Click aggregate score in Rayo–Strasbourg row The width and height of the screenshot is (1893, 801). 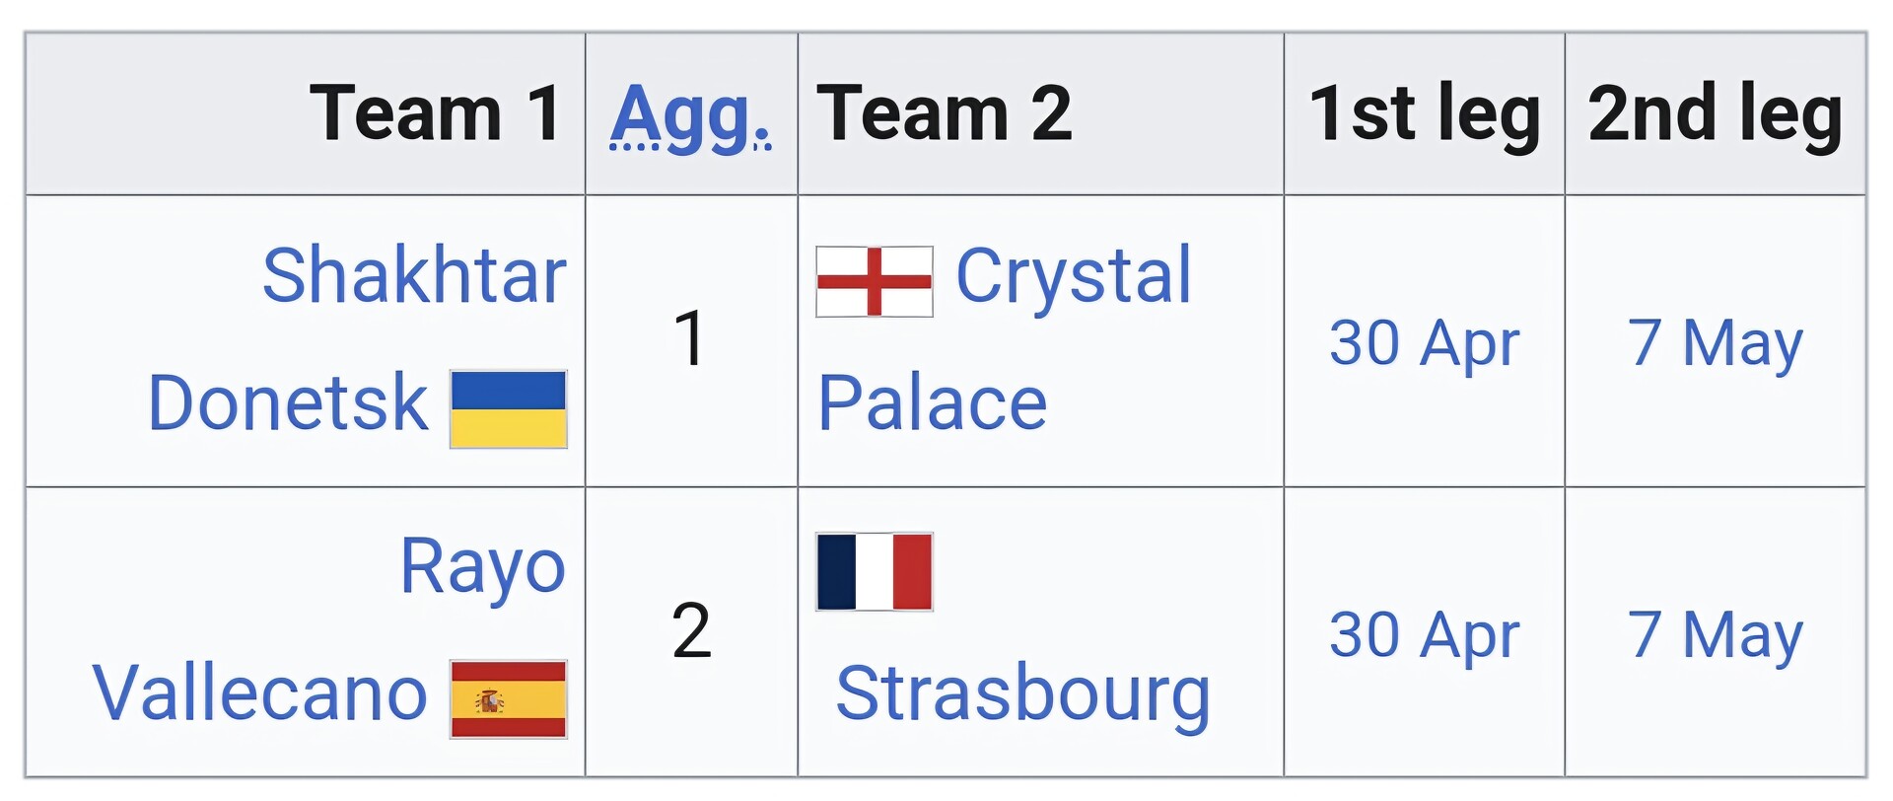point(690,630)
